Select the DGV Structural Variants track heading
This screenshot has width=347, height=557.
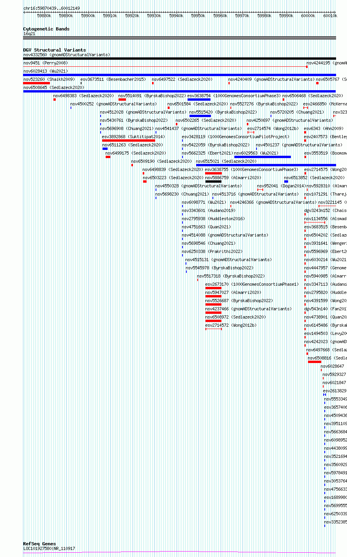point(55,50)
